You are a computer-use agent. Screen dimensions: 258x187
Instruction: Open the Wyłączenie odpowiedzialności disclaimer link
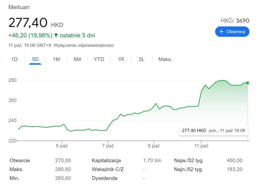(84, 45)
